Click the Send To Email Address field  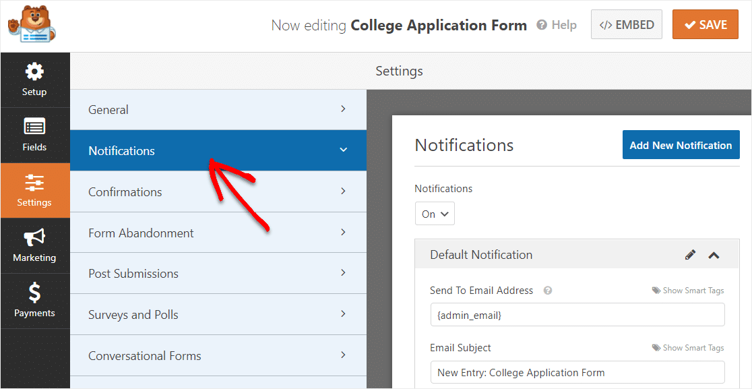pyautogui.click(x=577, y=315)
